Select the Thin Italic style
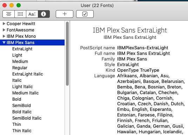188x135 pixels. click(x=22, y=131)
